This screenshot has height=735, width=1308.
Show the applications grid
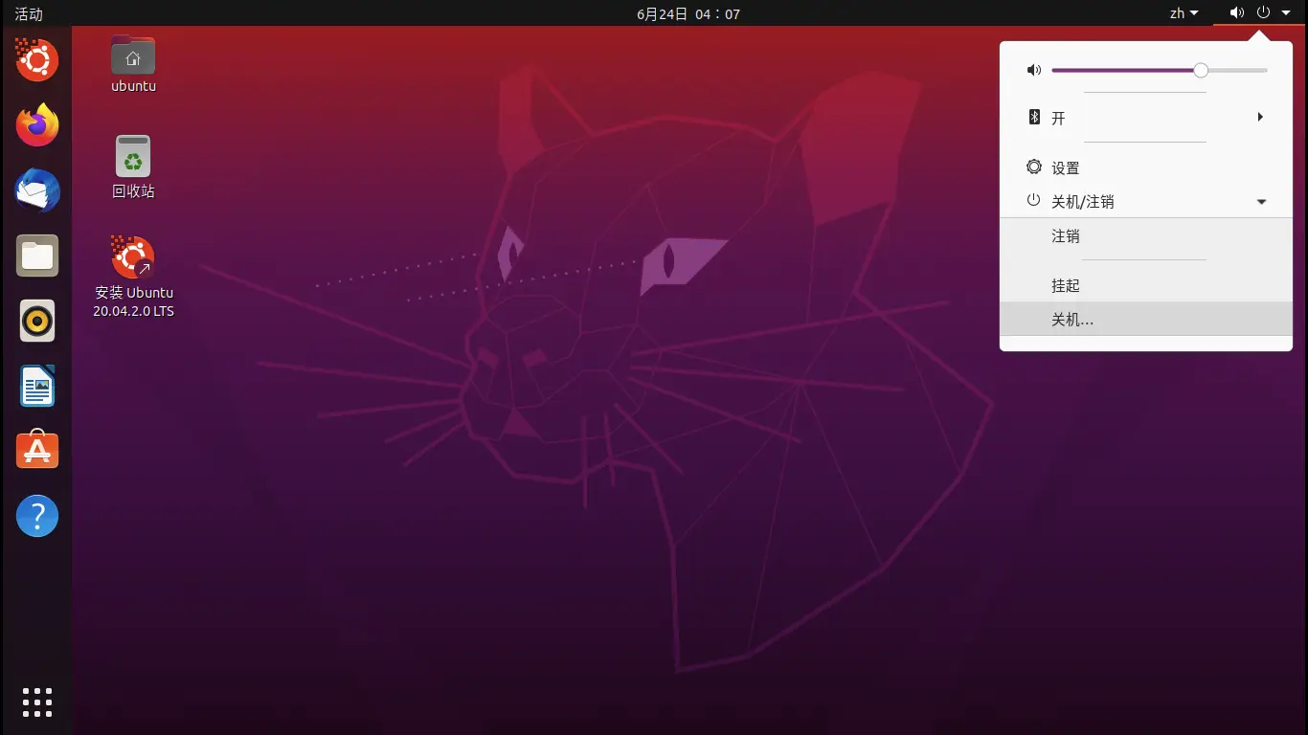(x=37, y=702)
